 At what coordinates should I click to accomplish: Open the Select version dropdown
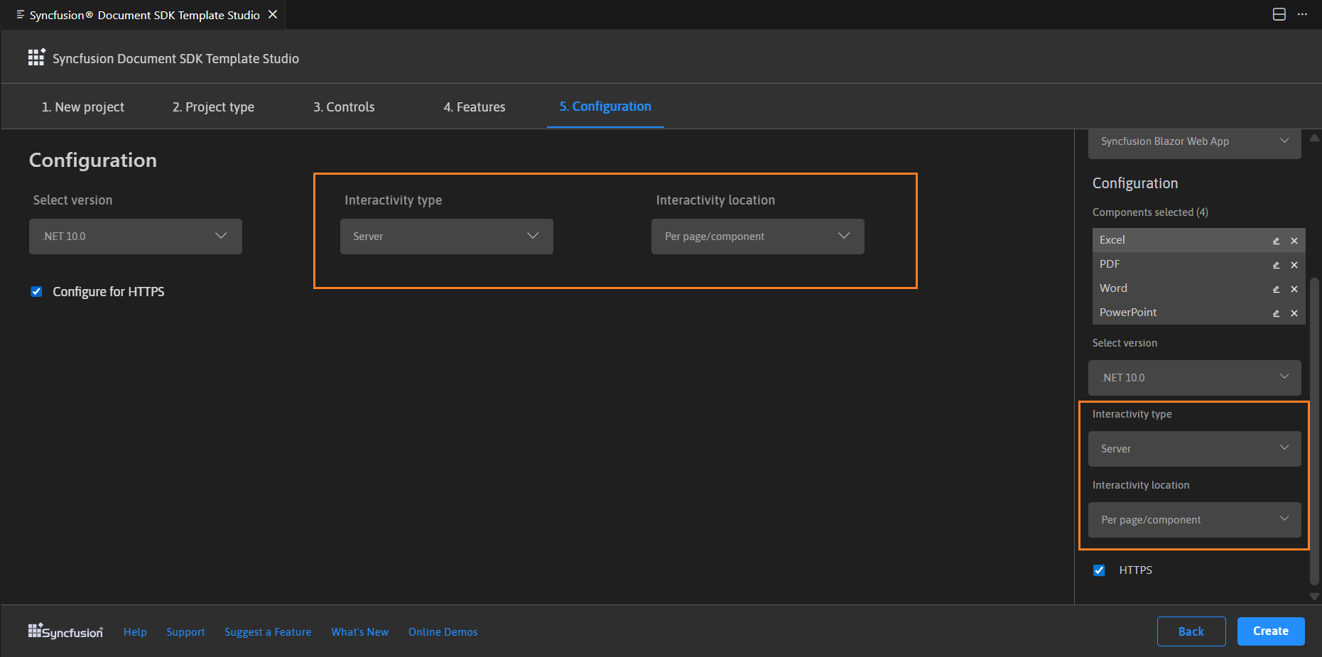click(x=135, y=236)
